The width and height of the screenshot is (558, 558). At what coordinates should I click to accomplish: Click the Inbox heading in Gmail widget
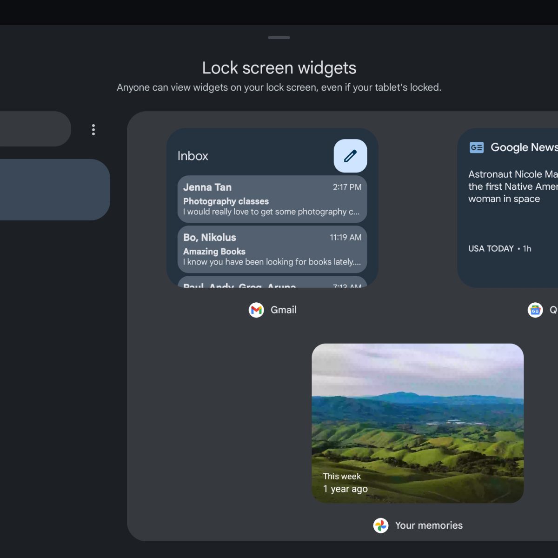tap(193, 156)
